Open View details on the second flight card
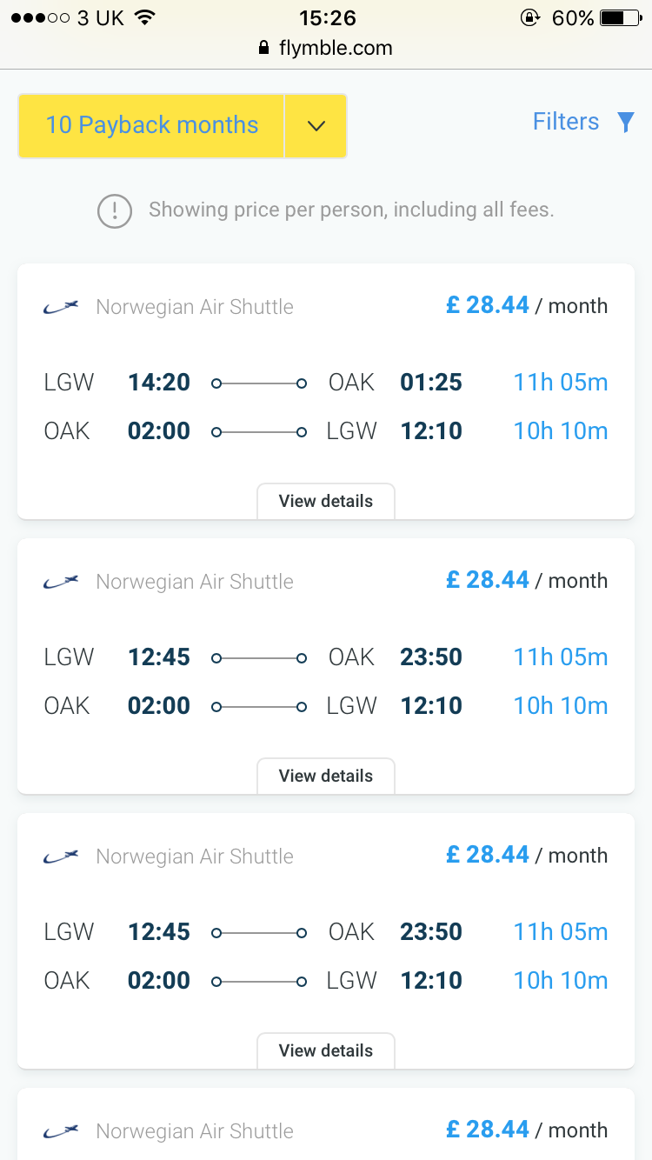Screen dimensions: 652x1160 326,776
